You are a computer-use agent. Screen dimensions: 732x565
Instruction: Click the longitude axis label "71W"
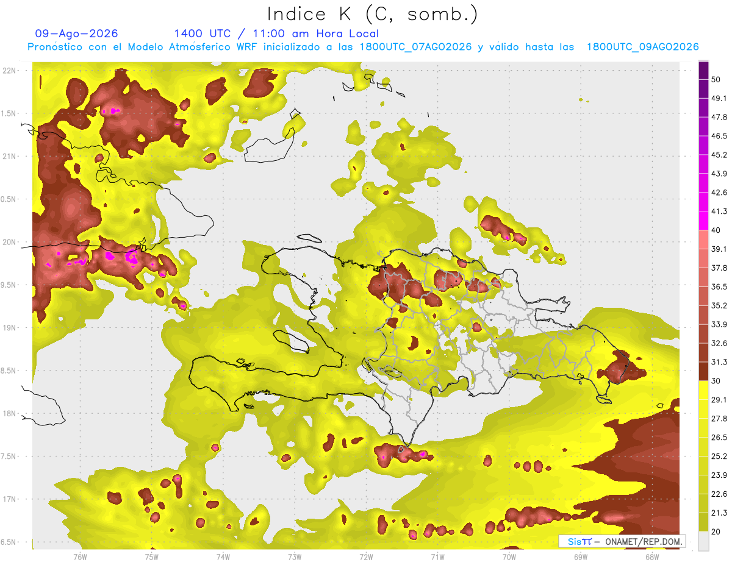click(437, 556)
